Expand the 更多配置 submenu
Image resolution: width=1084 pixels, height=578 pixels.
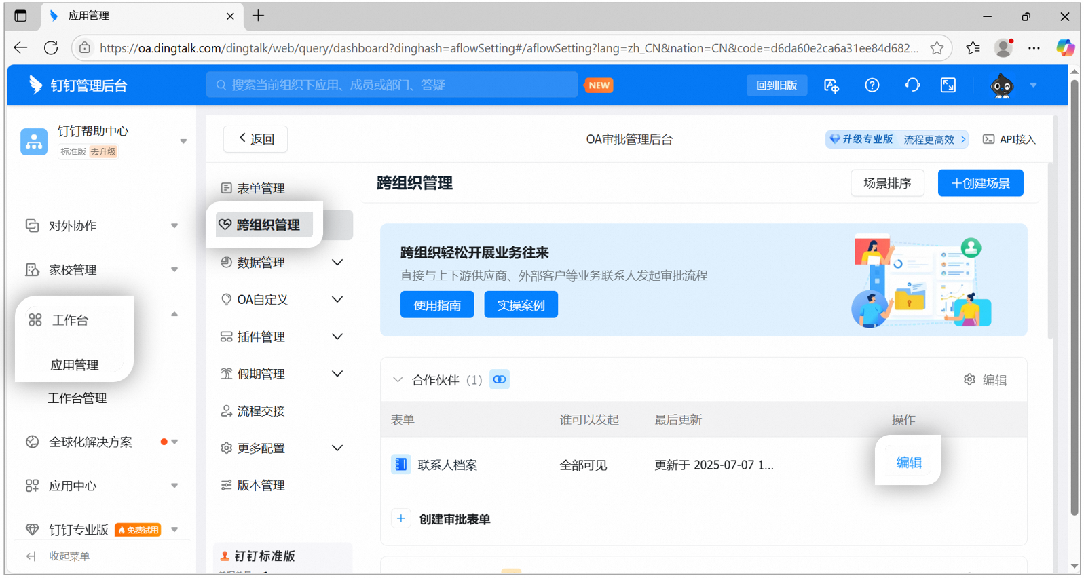point(337,448)
